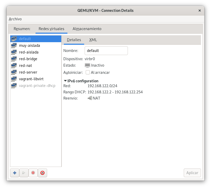The height and width of the screenshot is (188, 211).
Task: Select the red-bridge network name
Action: [x=28, y=59]
